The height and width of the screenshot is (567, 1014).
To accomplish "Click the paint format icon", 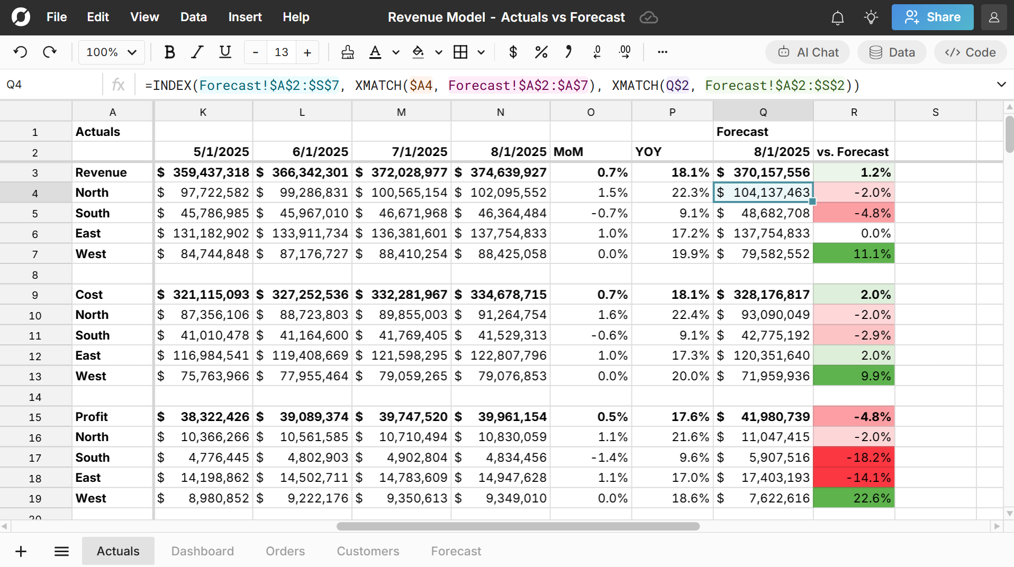I will [348, 52].
